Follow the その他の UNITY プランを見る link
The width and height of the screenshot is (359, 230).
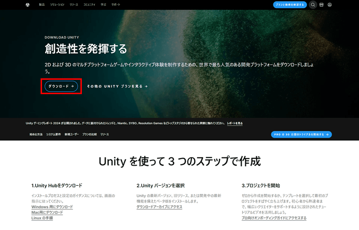tap(117, 86)
